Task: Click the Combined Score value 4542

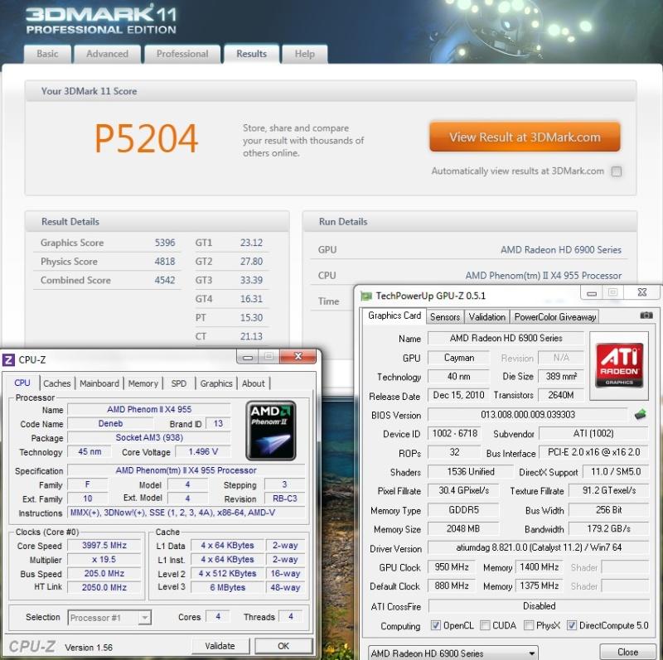Action: pyautogui.click(x=165, y=280)
